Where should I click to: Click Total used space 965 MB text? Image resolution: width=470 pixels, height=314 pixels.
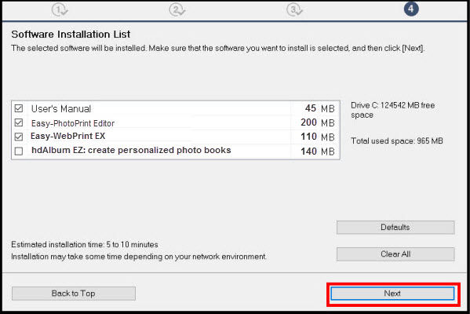point(397,141)
